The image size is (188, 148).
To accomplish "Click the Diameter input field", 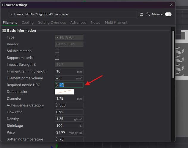I will 69,98.
